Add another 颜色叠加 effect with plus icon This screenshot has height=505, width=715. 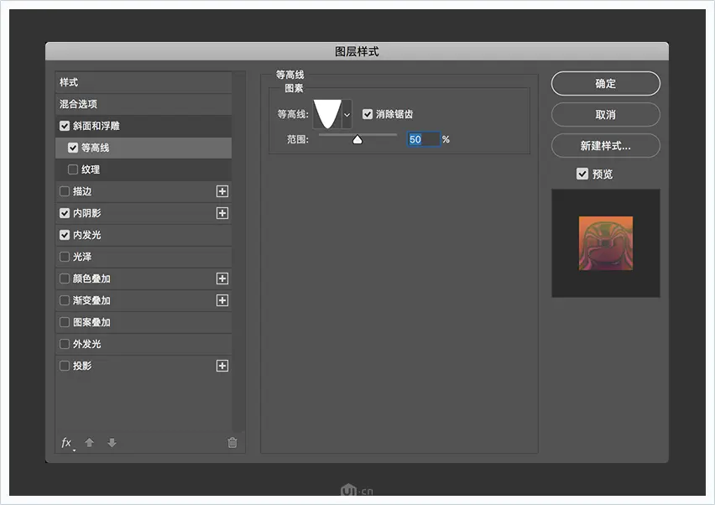pos(222,279)
